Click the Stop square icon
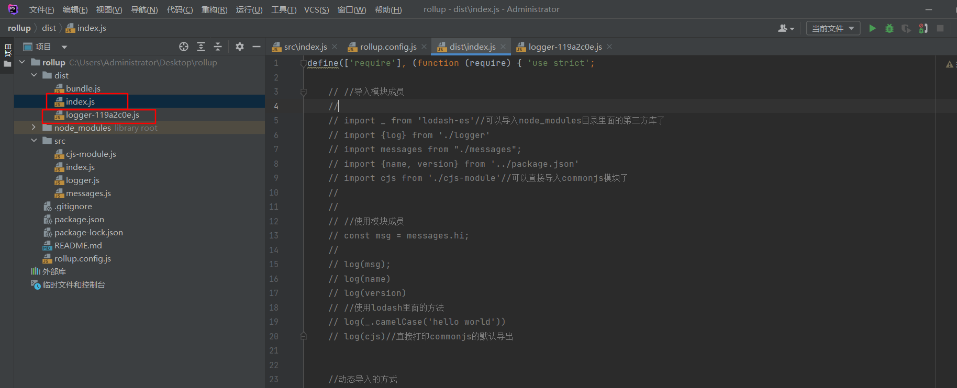The width and height of the screenshot is (957, 388). pos(940,28)
